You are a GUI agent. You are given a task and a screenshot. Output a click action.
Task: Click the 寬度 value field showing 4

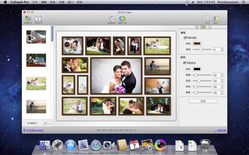click(217, 49)
